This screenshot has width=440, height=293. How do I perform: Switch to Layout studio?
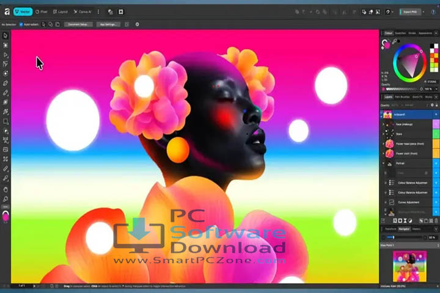point(61,12)
